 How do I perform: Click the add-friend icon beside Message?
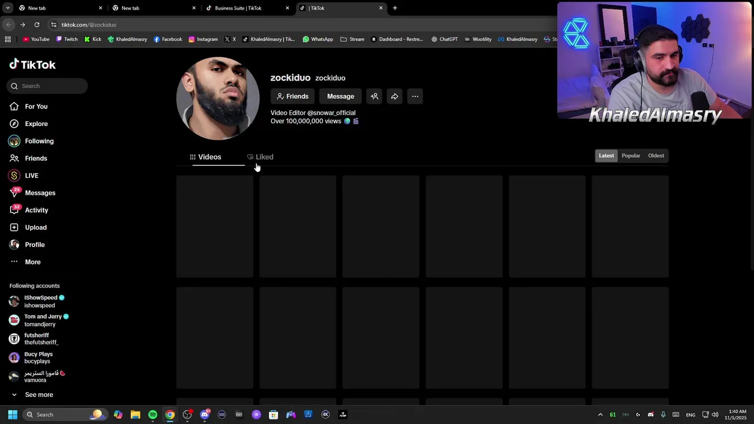point(374,97)
